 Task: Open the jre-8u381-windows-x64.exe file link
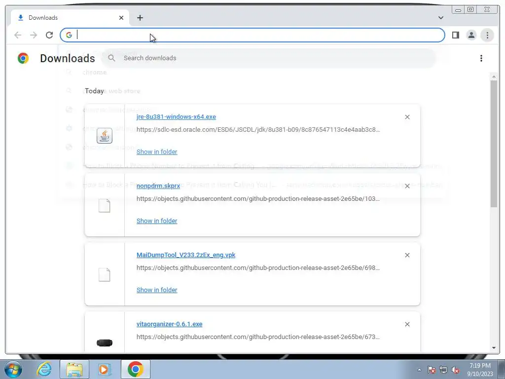176,116
